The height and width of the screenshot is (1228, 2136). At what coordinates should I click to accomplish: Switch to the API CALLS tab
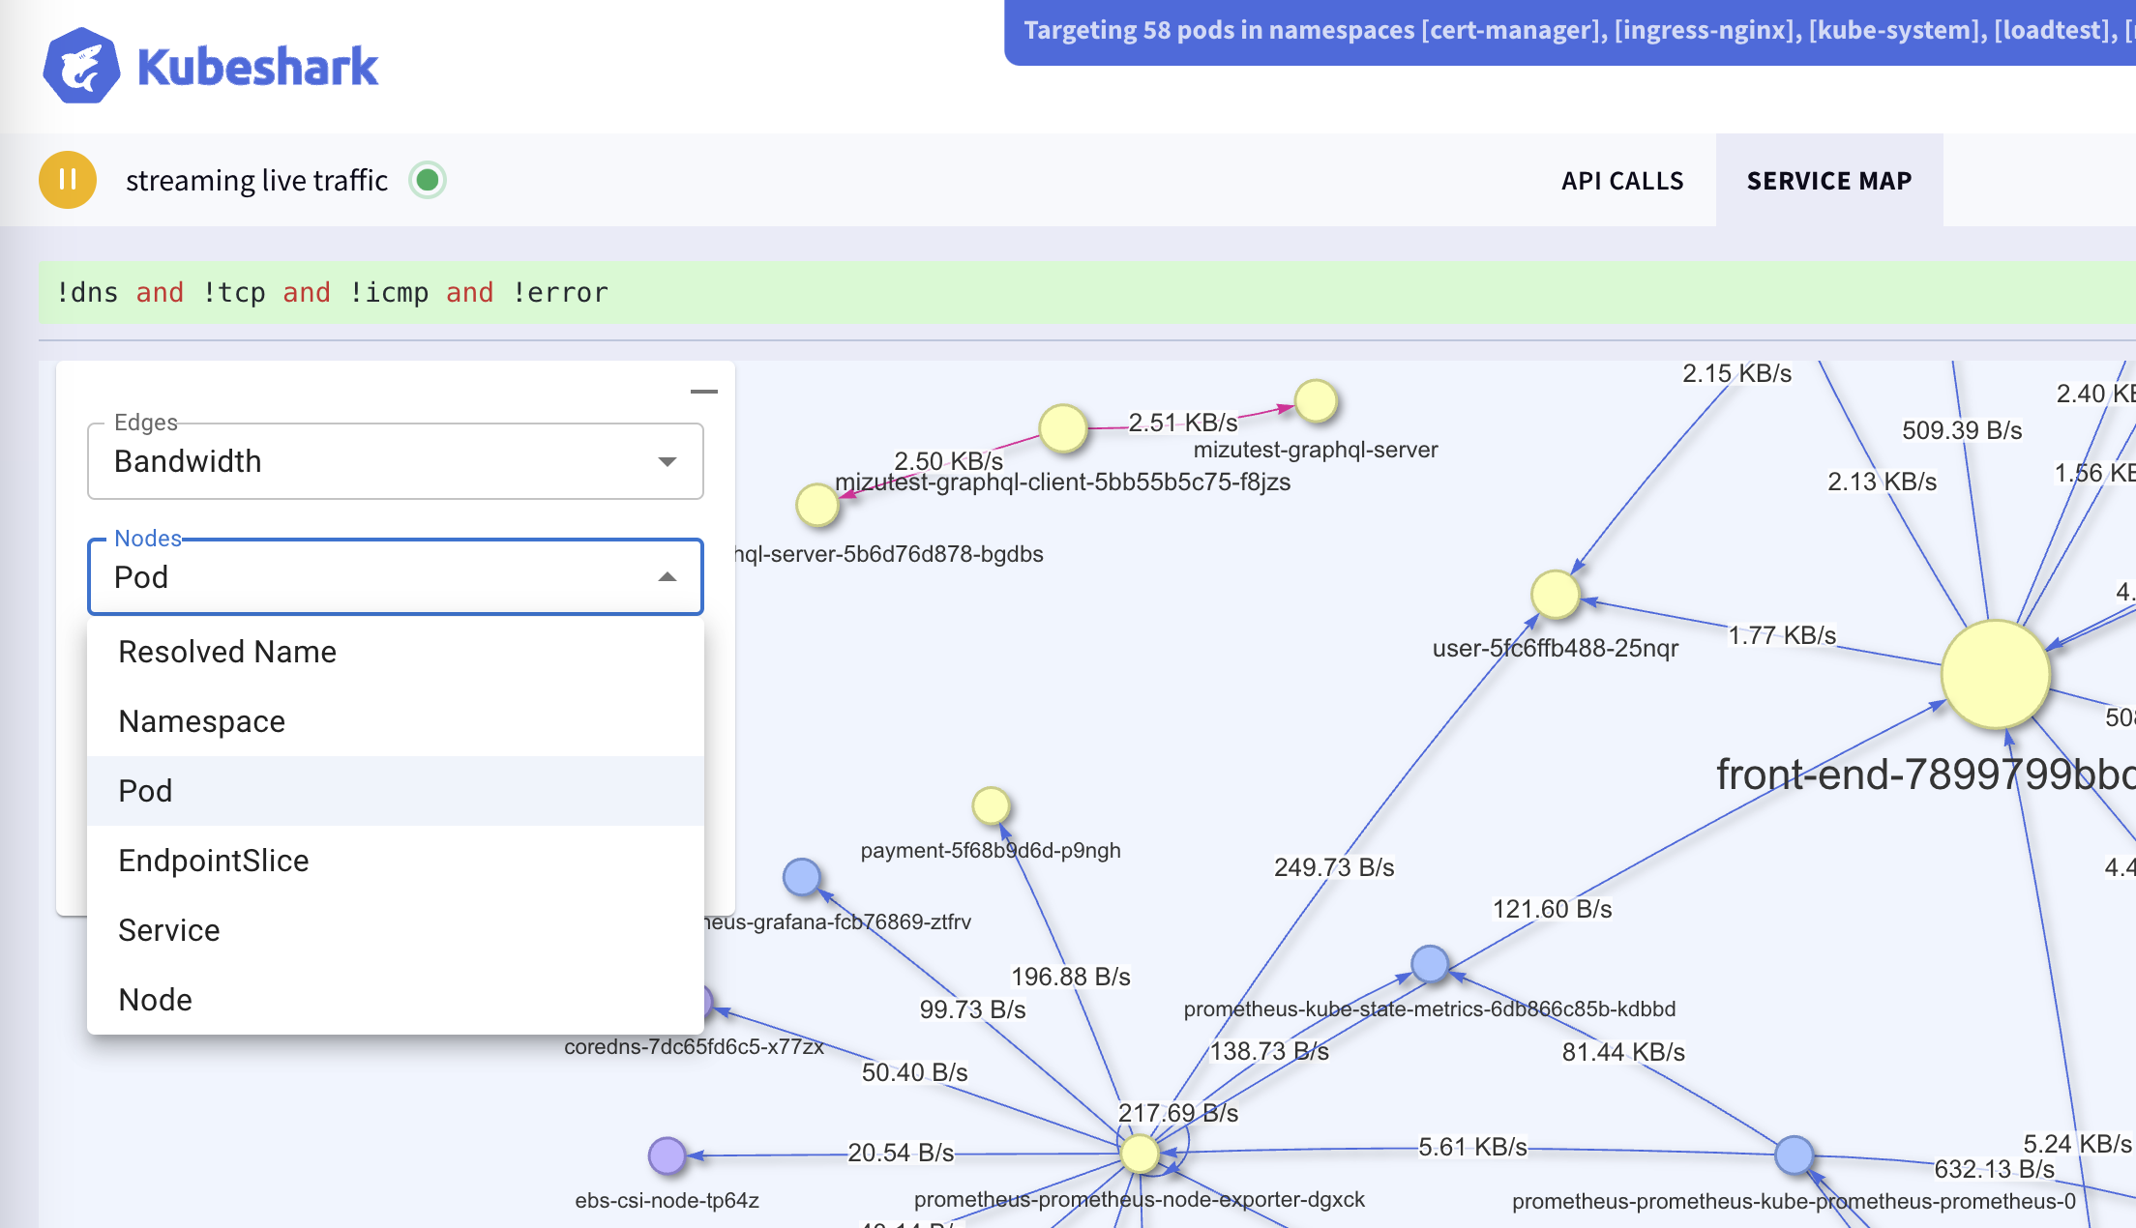(x=1622, y=181)
